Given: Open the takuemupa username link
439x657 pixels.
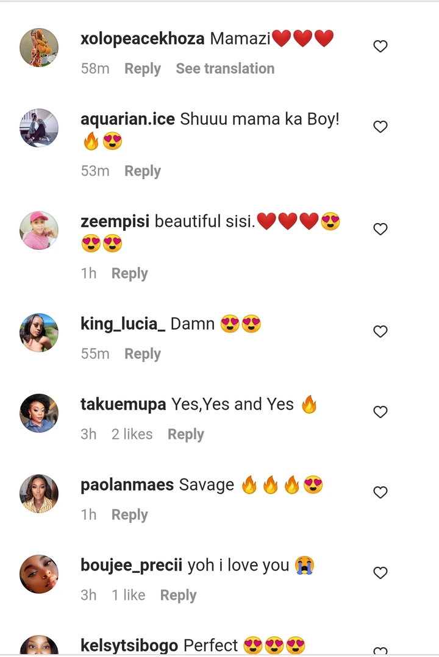Looking at the screenshot, I should [123, 404].
